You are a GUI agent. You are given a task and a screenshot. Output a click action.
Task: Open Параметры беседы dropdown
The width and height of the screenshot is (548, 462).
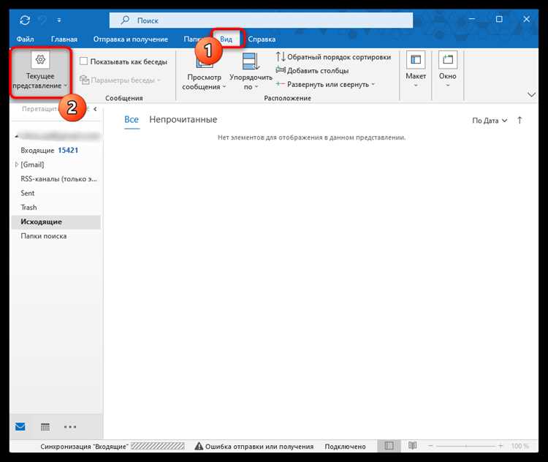121,80
